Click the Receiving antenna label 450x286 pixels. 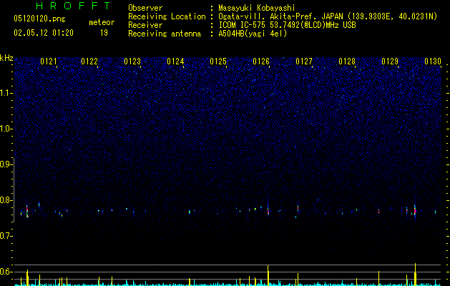pyautogui.click(x=165, y=34)
